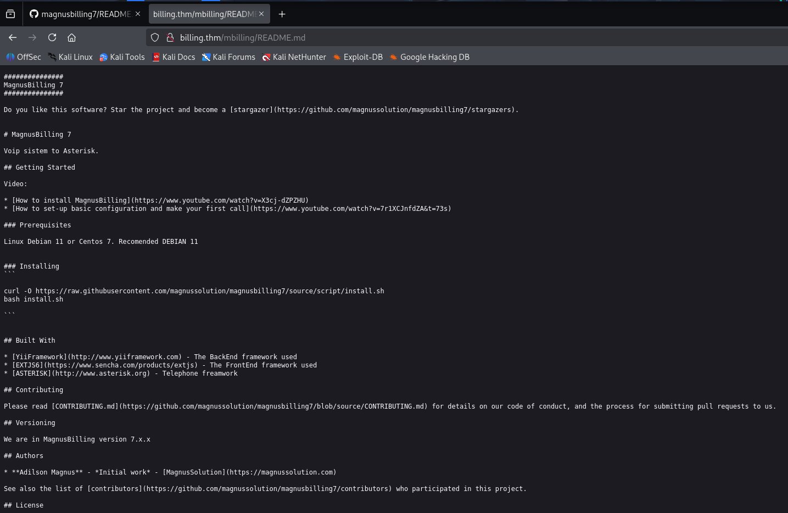
Task: Click the forward navigation arrow
Action: 32,37
